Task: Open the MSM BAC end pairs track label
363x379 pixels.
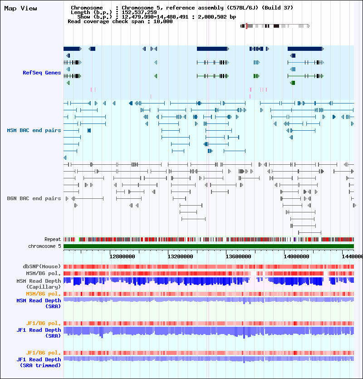Action: 34,130
